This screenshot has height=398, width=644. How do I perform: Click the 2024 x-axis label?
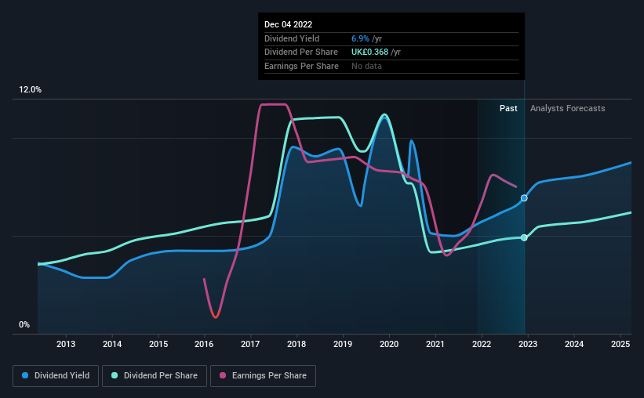point(574,344)
